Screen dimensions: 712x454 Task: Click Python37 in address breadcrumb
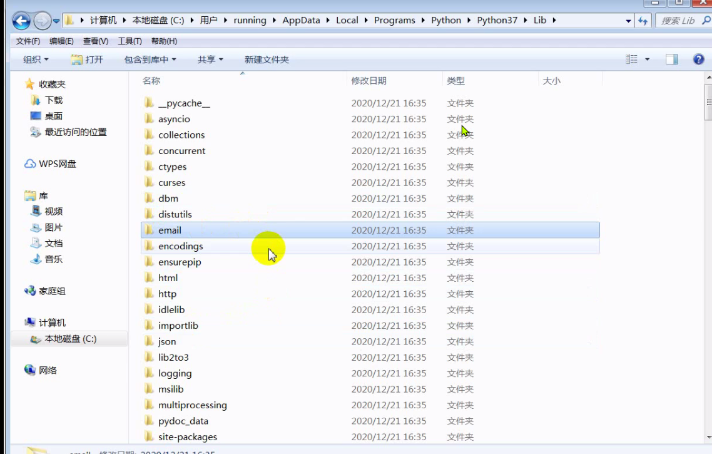tap(497, 21)
